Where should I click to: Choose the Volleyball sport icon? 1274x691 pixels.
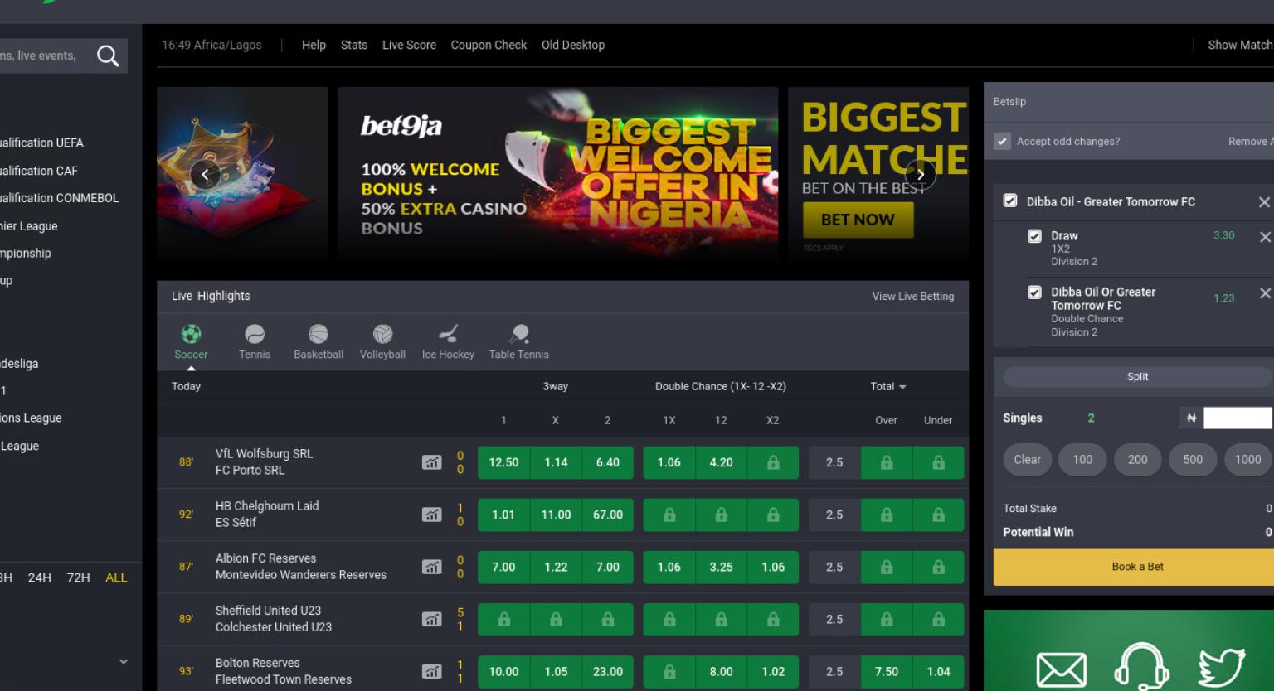(x=382, y=334)
